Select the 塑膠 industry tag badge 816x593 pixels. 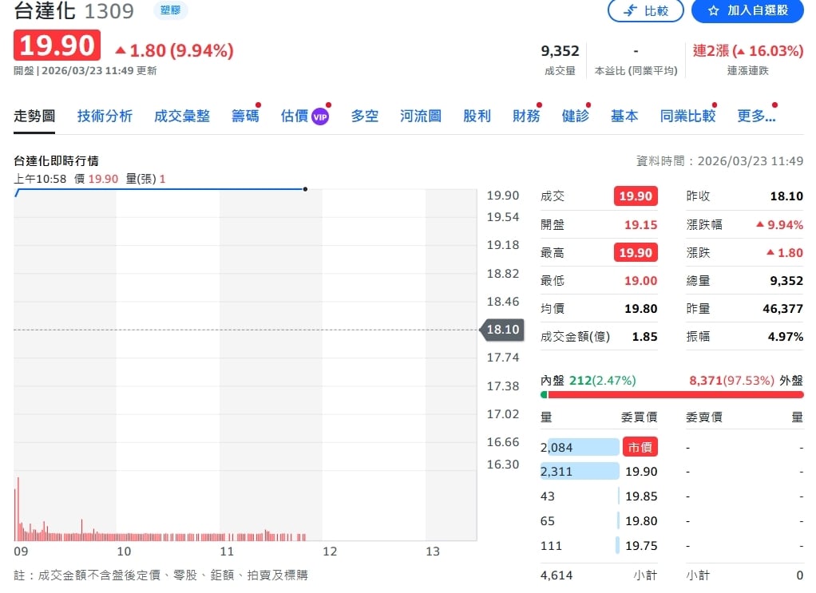pos(168,11)
